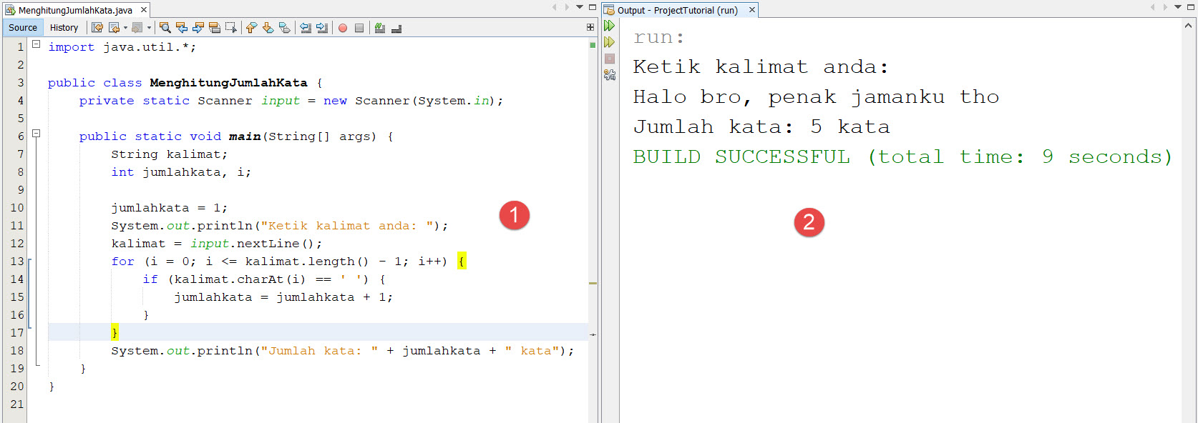Collapse the import fold on line 1
This screenshot has height=423, width=1198.
(36, 44)
